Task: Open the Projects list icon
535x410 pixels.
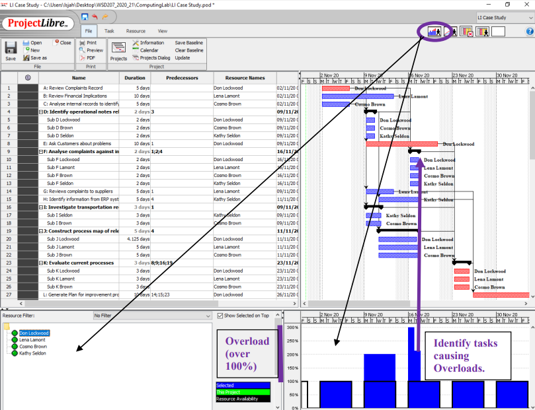Action: point(118,51)
